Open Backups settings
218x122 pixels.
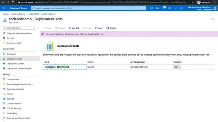click(10, 99)
